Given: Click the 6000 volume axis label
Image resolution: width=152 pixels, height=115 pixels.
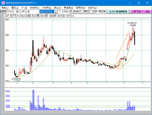Looking at the screenshot, I should pos(8,91).
